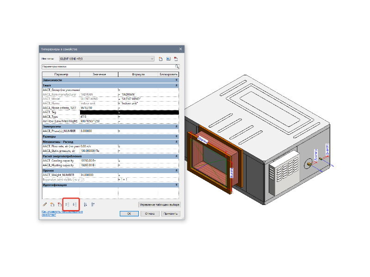The height and width of the screenshot is (277, 370).
Task: Click Управление таблицами выбора button
Action: point(159,205)
